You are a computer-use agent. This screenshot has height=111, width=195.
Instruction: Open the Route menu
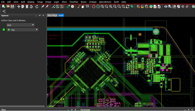(84, 2)
